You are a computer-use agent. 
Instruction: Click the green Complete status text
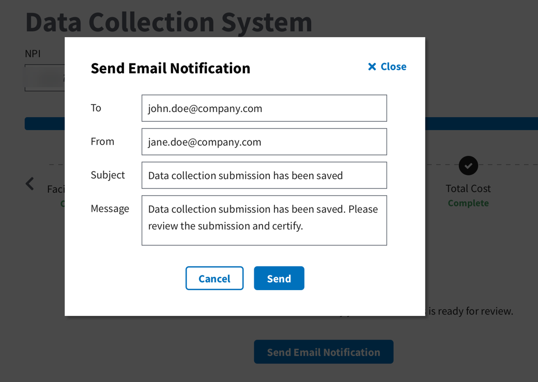[468, 203]
